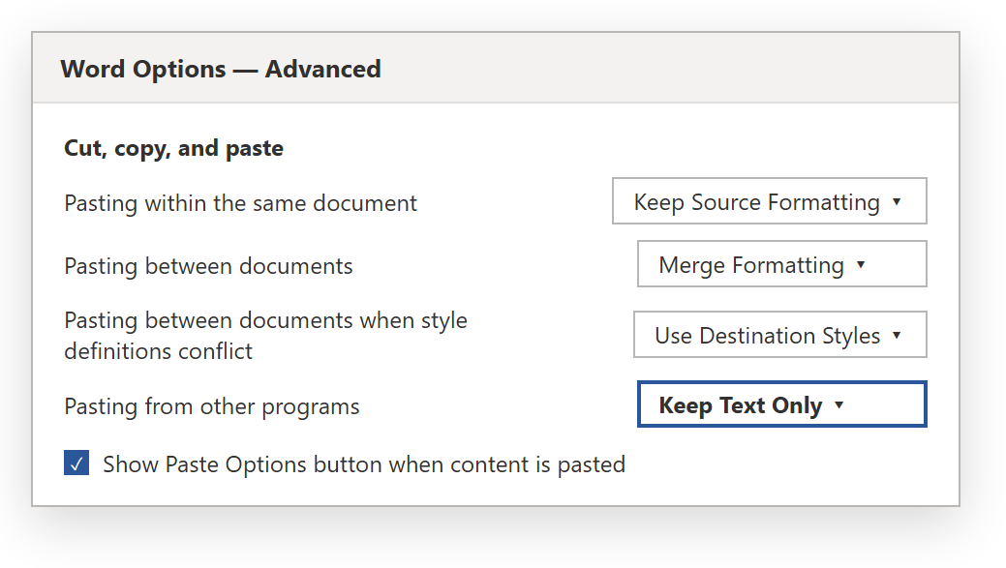The width and height of the screenshot is (1006, 568).
Task: Click the 'Cut, copy, and paste' heading
Action: (x=174, y=148)
